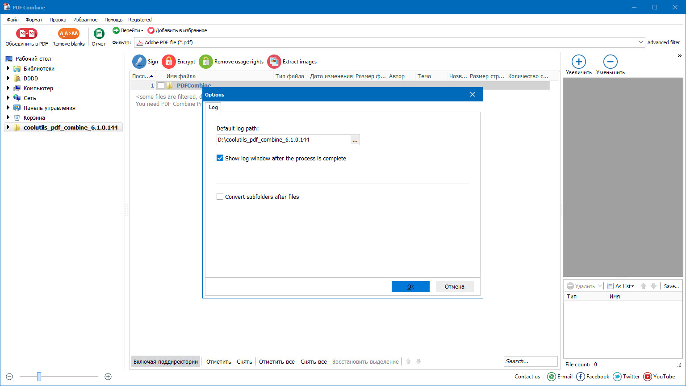
Task: Click the move-down arrow in the list panel
Action: (654, 286)
